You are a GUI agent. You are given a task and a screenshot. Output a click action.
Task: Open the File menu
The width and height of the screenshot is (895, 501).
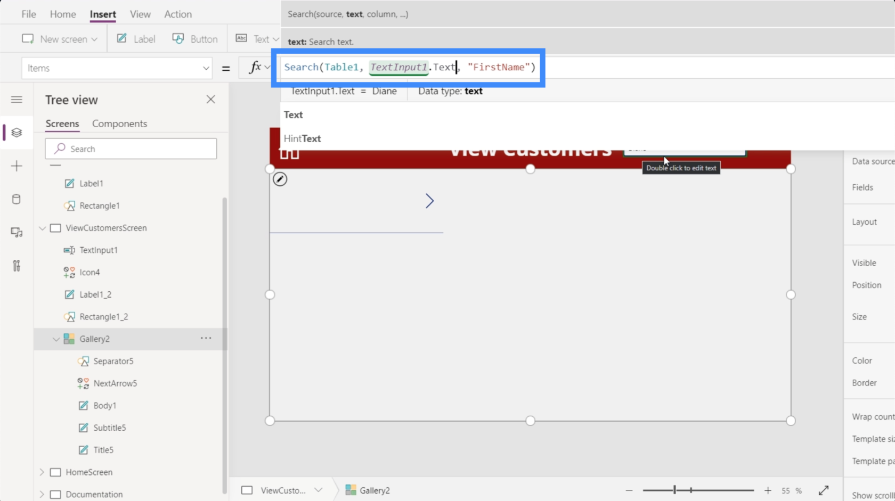(x=29, y=14)
